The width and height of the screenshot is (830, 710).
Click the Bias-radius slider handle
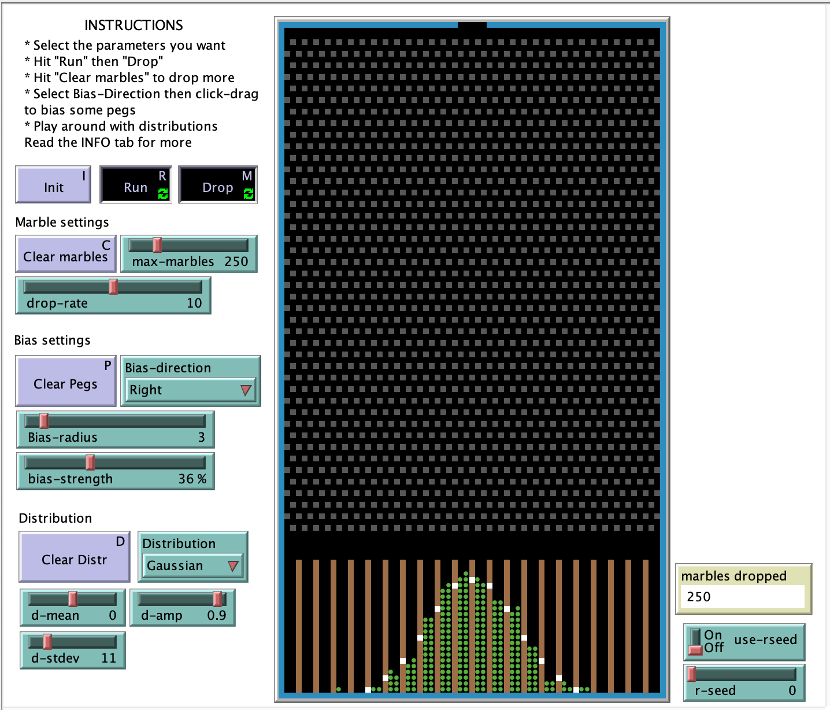[x=44, y=421]
